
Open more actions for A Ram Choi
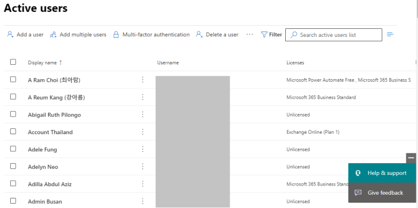coord(142,80)
